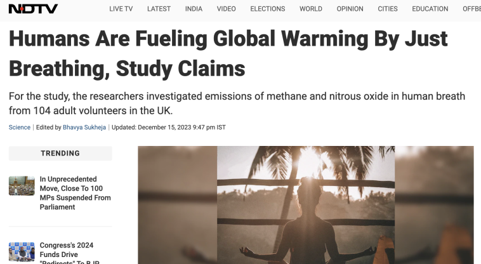Select VIDEO in the navigation bar
Viewport: 481px width, 264px height.
pos(226,9)
